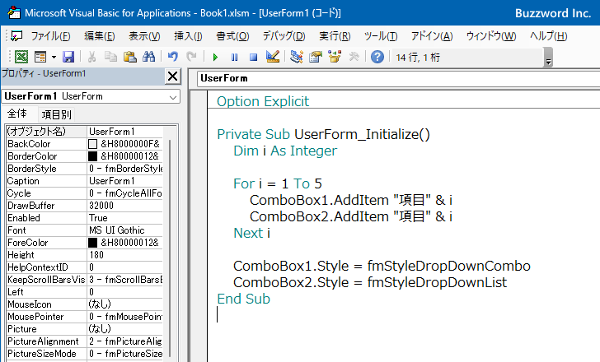
Task: Click the ComboBox1.AddItem code line
Action: pyautogui.click(x=351, y=200)
